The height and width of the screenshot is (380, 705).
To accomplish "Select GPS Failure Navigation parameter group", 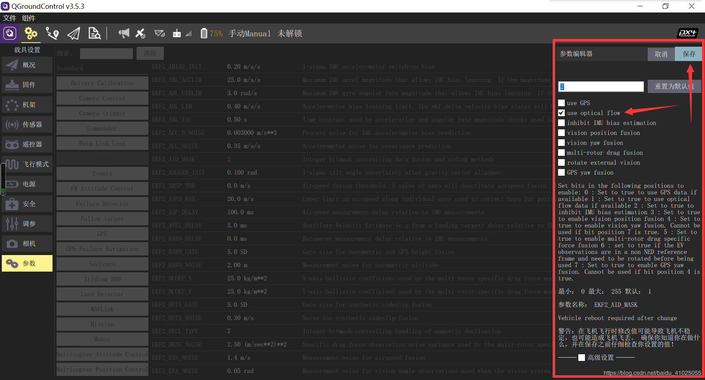I will [x=102, y=249].
